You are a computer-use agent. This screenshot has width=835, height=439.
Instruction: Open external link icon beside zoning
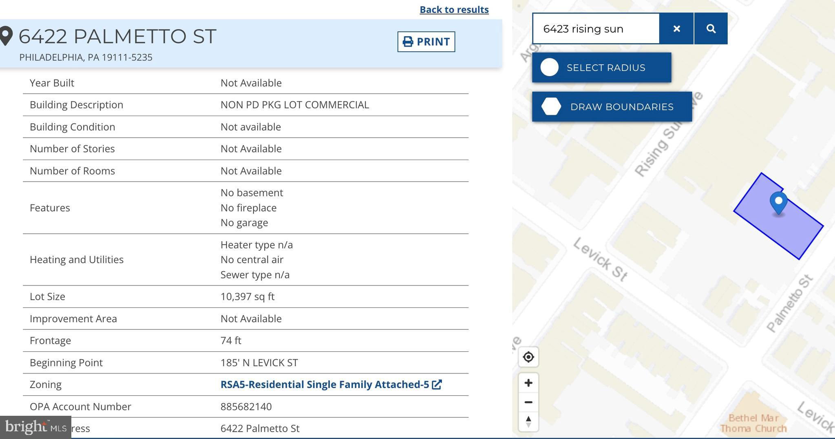pos(437,384)
